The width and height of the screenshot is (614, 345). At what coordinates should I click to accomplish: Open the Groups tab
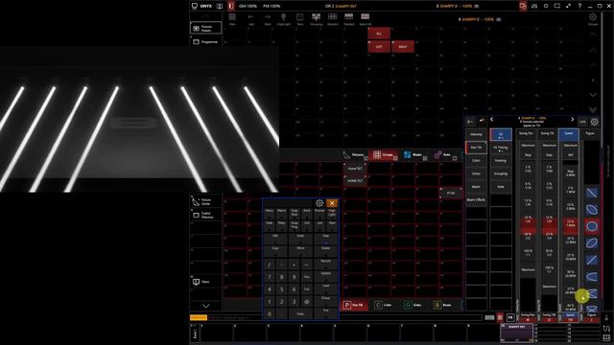point(384,155)
